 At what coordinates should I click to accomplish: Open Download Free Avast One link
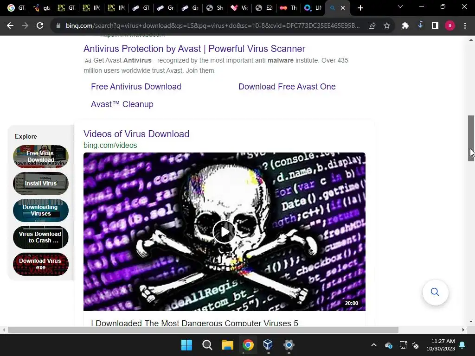click(287, 87)
